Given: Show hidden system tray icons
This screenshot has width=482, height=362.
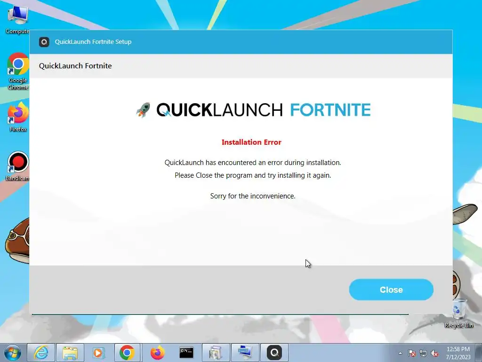Looking at the screenshot, I should [400, 354].
